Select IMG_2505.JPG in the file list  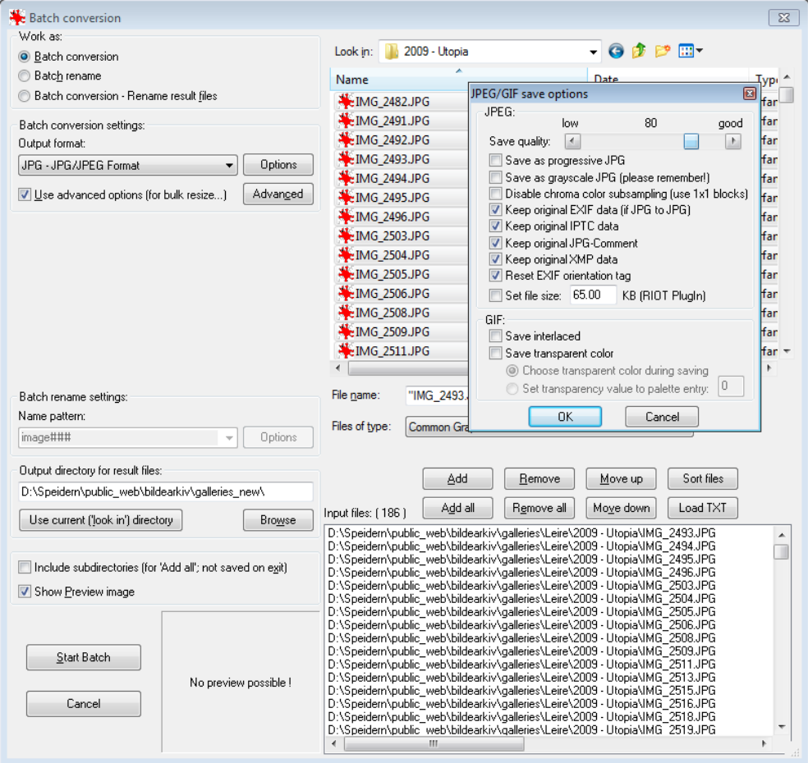pos(392,274)
